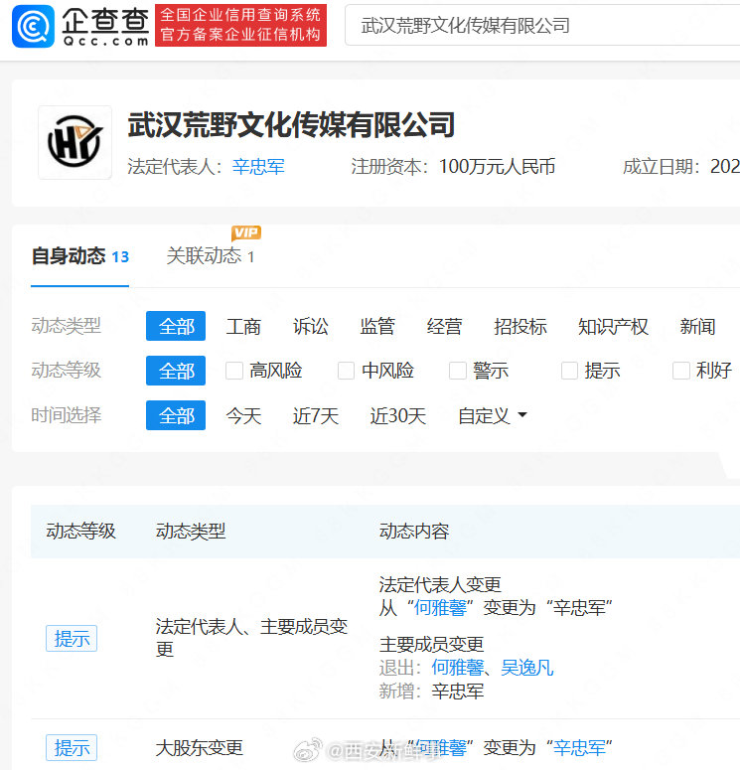The width and height of the screenshot is (740, 770).
Task: Click 大股东变更 type text
Action: click(x=200, y=747)
